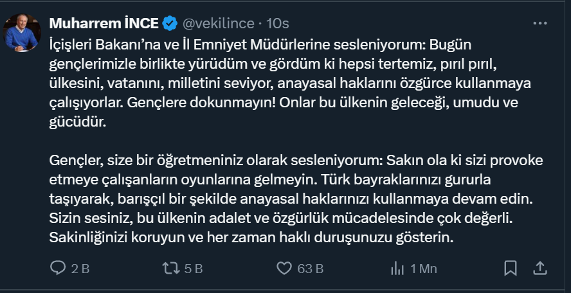The height and width of the screenshot is (293, 571).
Task: Bookmark this tweet
Action: point(511,268)
